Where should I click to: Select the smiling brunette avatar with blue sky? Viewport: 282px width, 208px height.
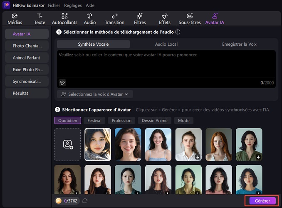[128, 144]
